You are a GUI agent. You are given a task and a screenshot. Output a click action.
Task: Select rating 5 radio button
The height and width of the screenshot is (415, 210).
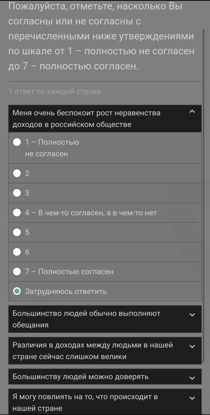[17, 232]
